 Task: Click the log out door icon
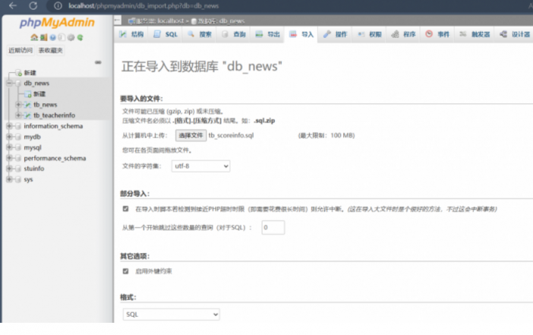point(43,37)
